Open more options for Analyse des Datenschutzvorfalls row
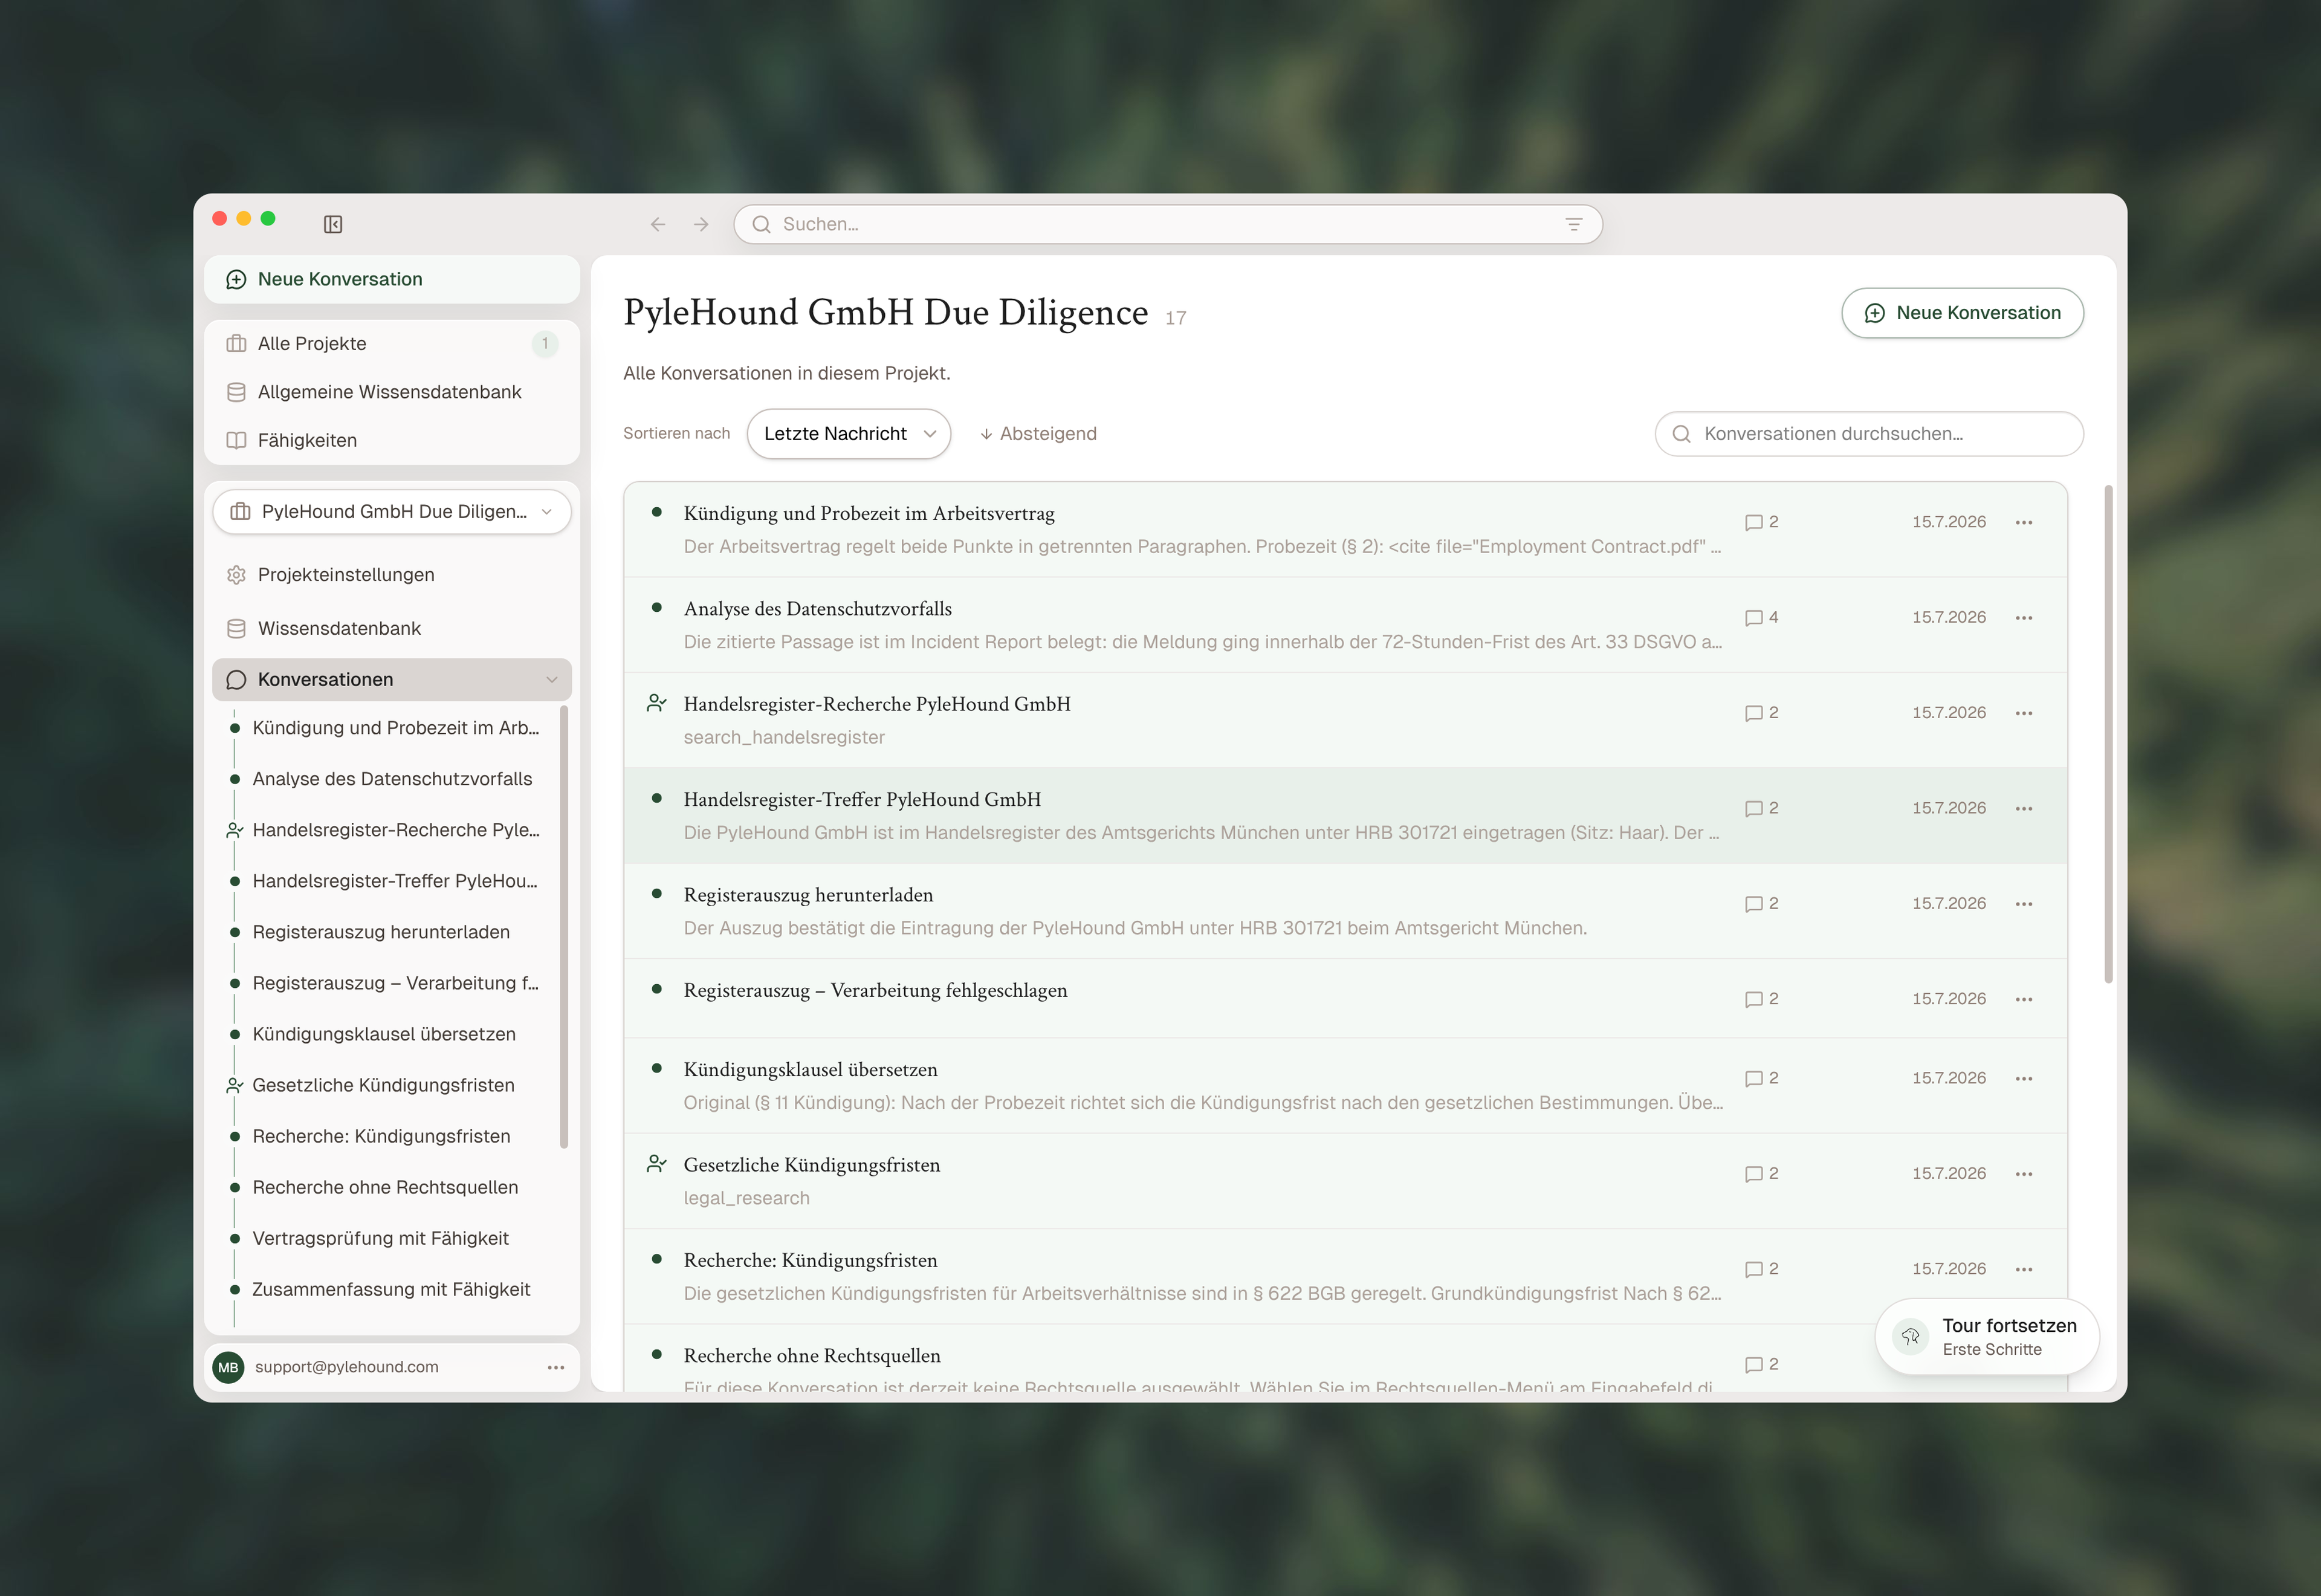This screenshot has height=1596, width=2321. (2024, 618)
